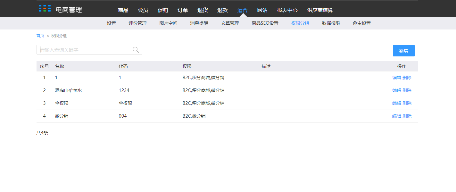Open the 报表中心 top menu
Viewport: 456px width, 192px height.
click(x=287, y=10)
